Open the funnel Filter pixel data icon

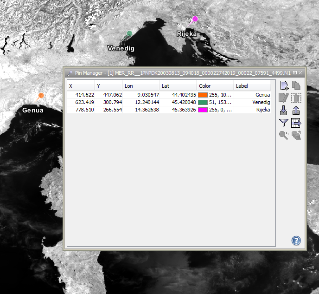point(284,123)
